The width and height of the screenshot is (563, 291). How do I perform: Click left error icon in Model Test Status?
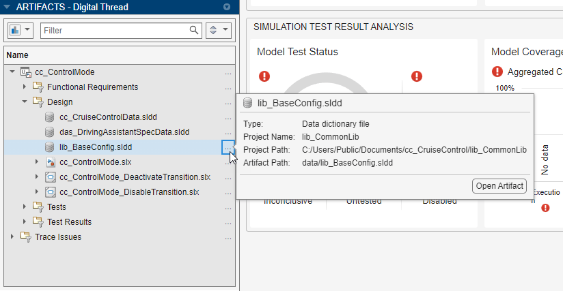pos(264,76)
